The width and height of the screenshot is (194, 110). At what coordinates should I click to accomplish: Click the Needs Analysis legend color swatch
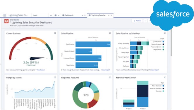click(163, 44)
